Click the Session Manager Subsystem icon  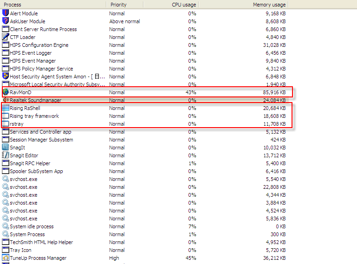click(x=6, y=140)
